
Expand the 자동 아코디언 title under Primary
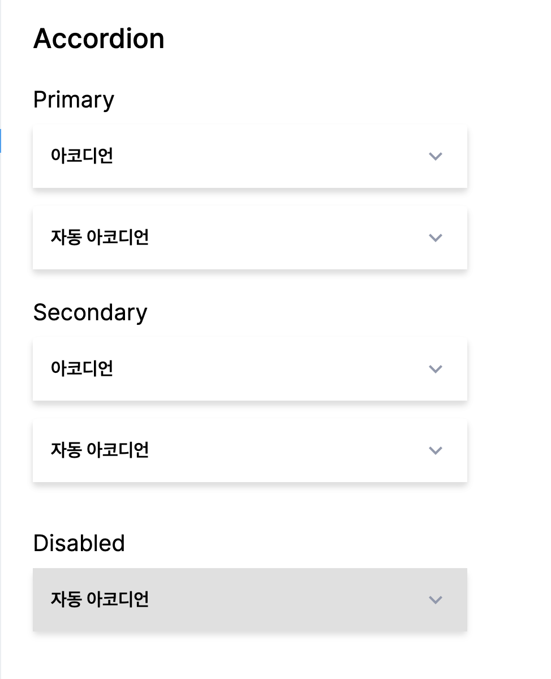click(100, 237)
